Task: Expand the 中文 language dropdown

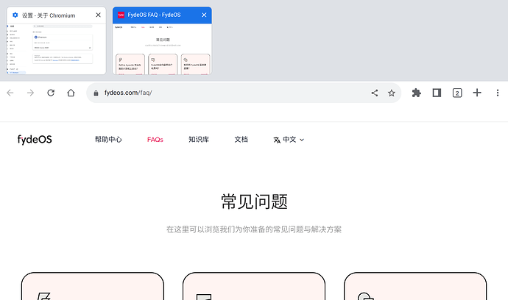Action: 289,140
